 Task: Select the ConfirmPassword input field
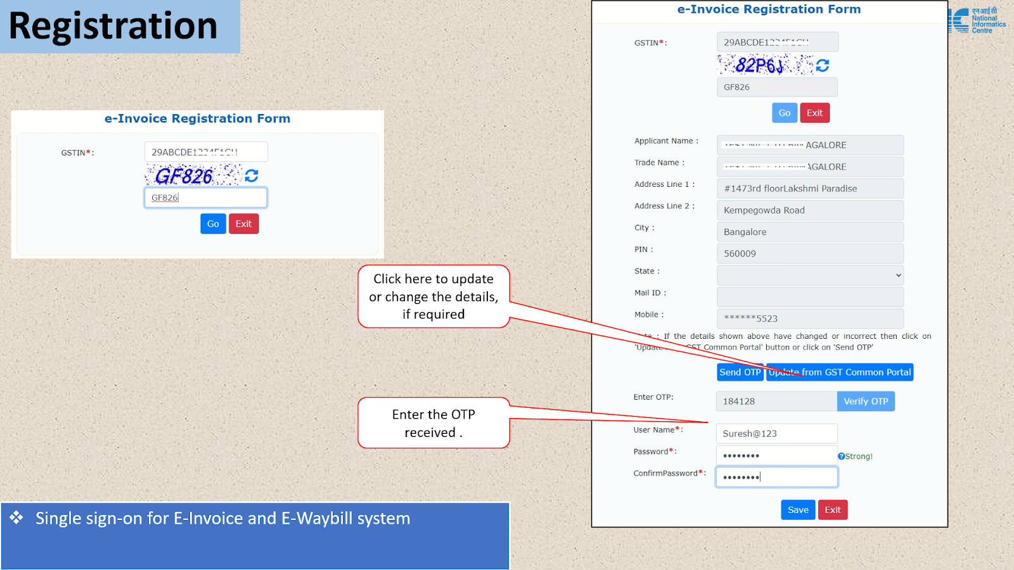(776, 477)
